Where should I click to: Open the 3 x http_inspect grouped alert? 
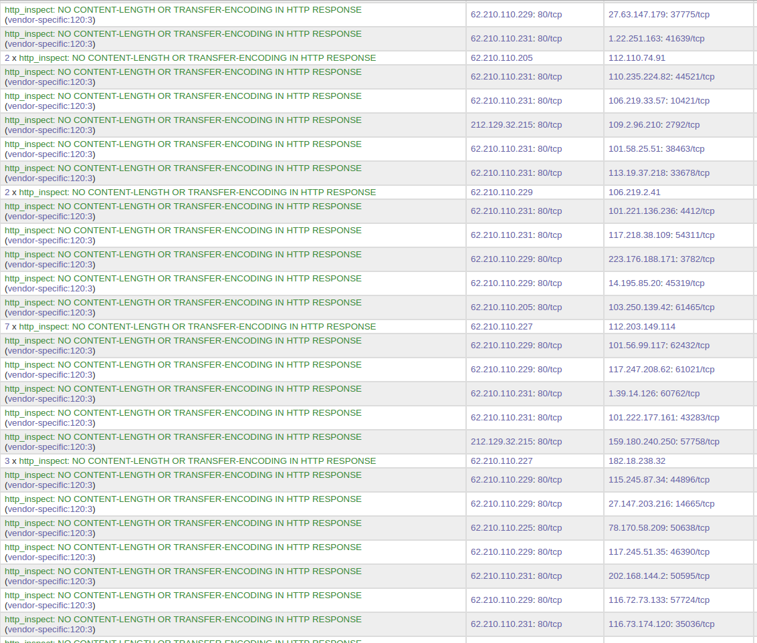pos(190,461)
